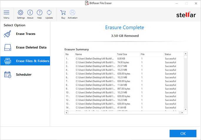Select row 8 with 11.84 MB size
201x140 pixels.
coord(124,85)
